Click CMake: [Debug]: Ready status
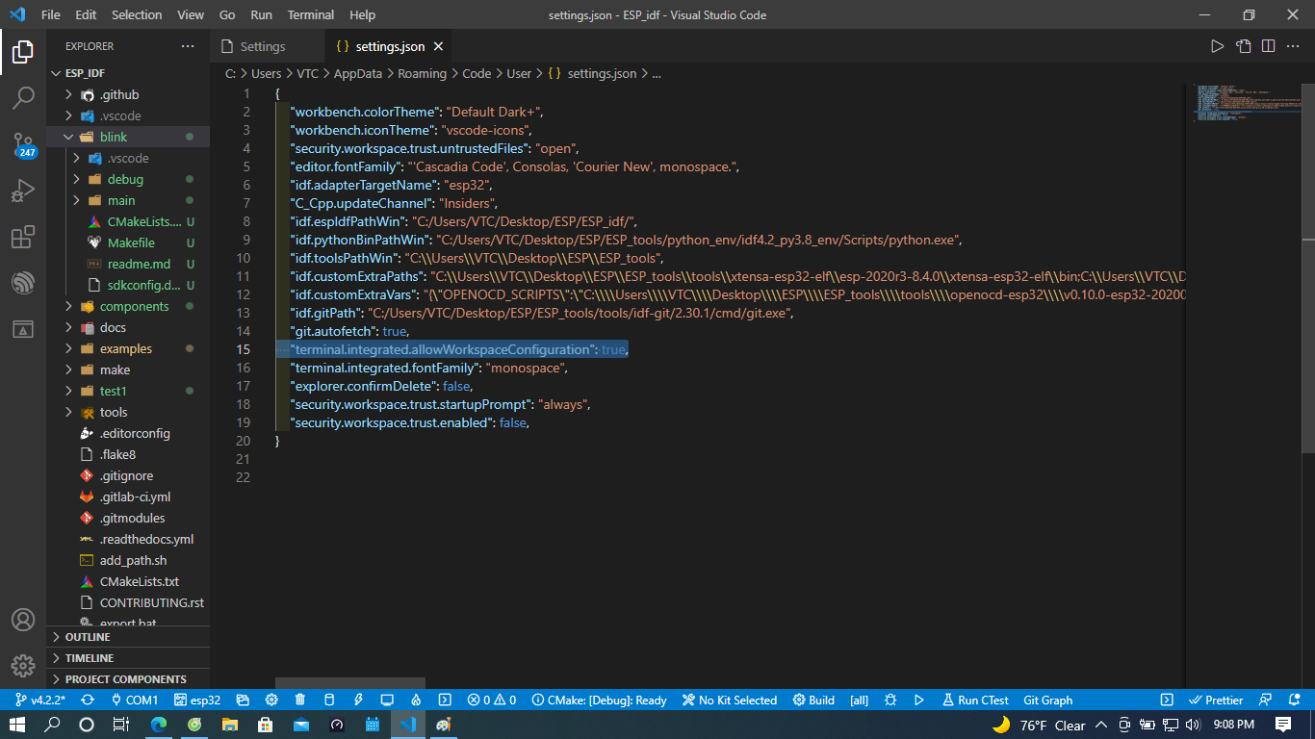 599,700
